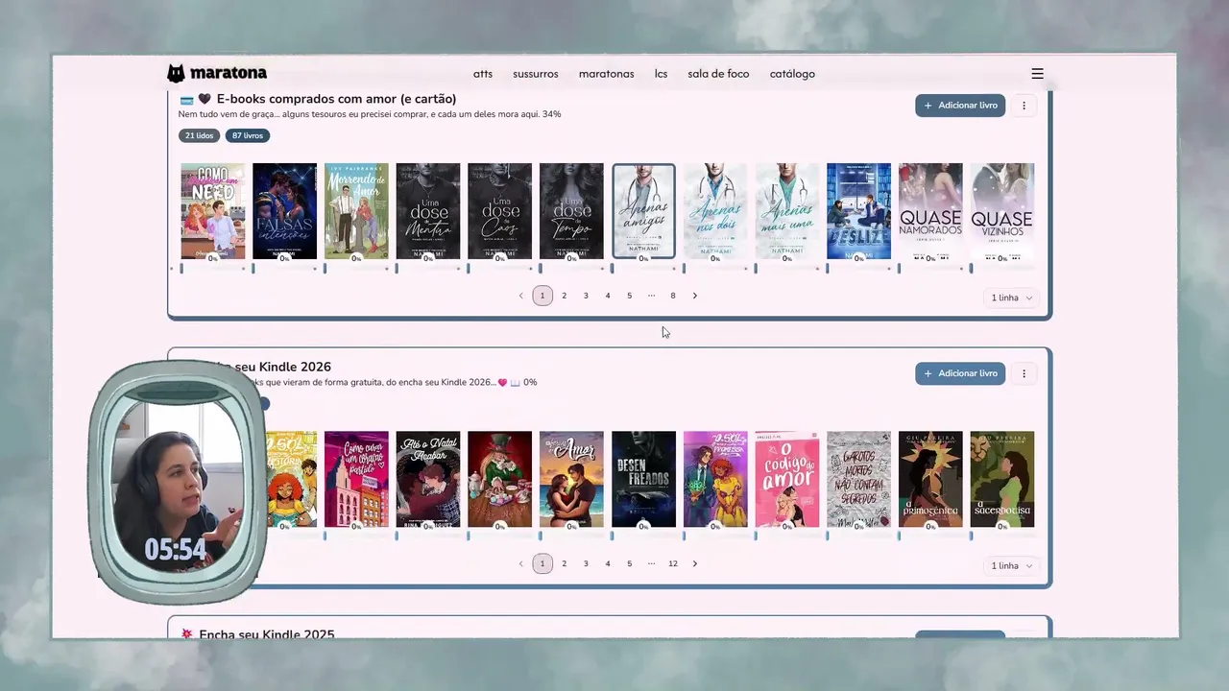Open the catálogo page

(792, 74)
